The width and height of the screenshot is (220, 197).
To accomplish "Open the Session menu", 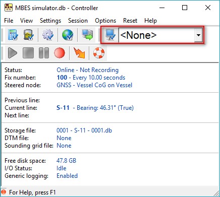I will 78,21.
